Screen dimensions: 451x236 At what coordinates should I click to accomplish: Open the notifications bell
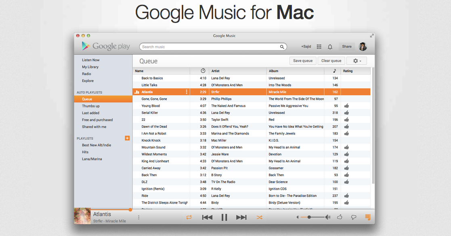[x=330, y=47]
